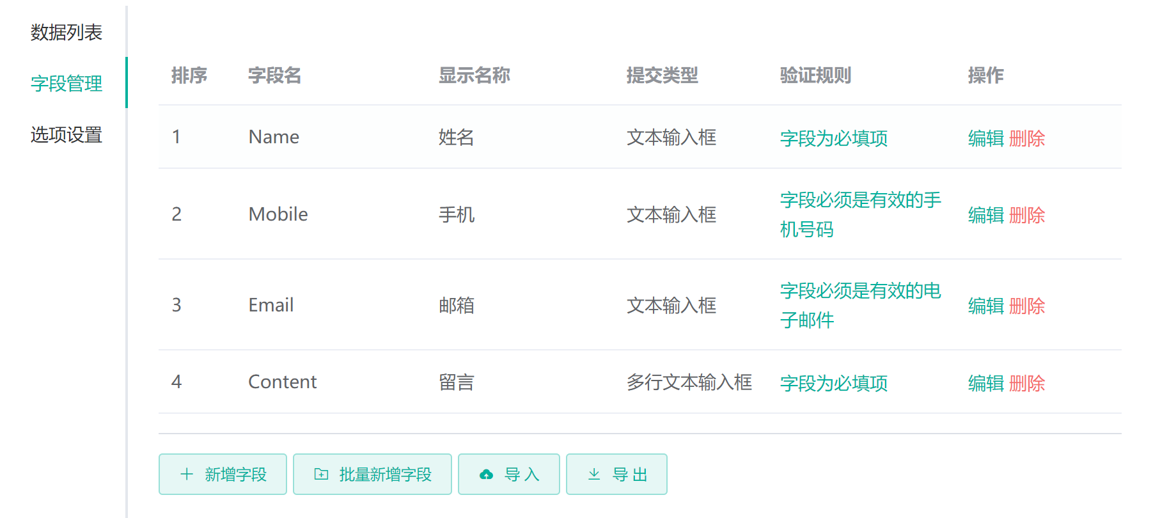Viewport: 1153px width, 518px height.
Task: Click the download arrow icon for 导出
Action: tap(594, 474)
